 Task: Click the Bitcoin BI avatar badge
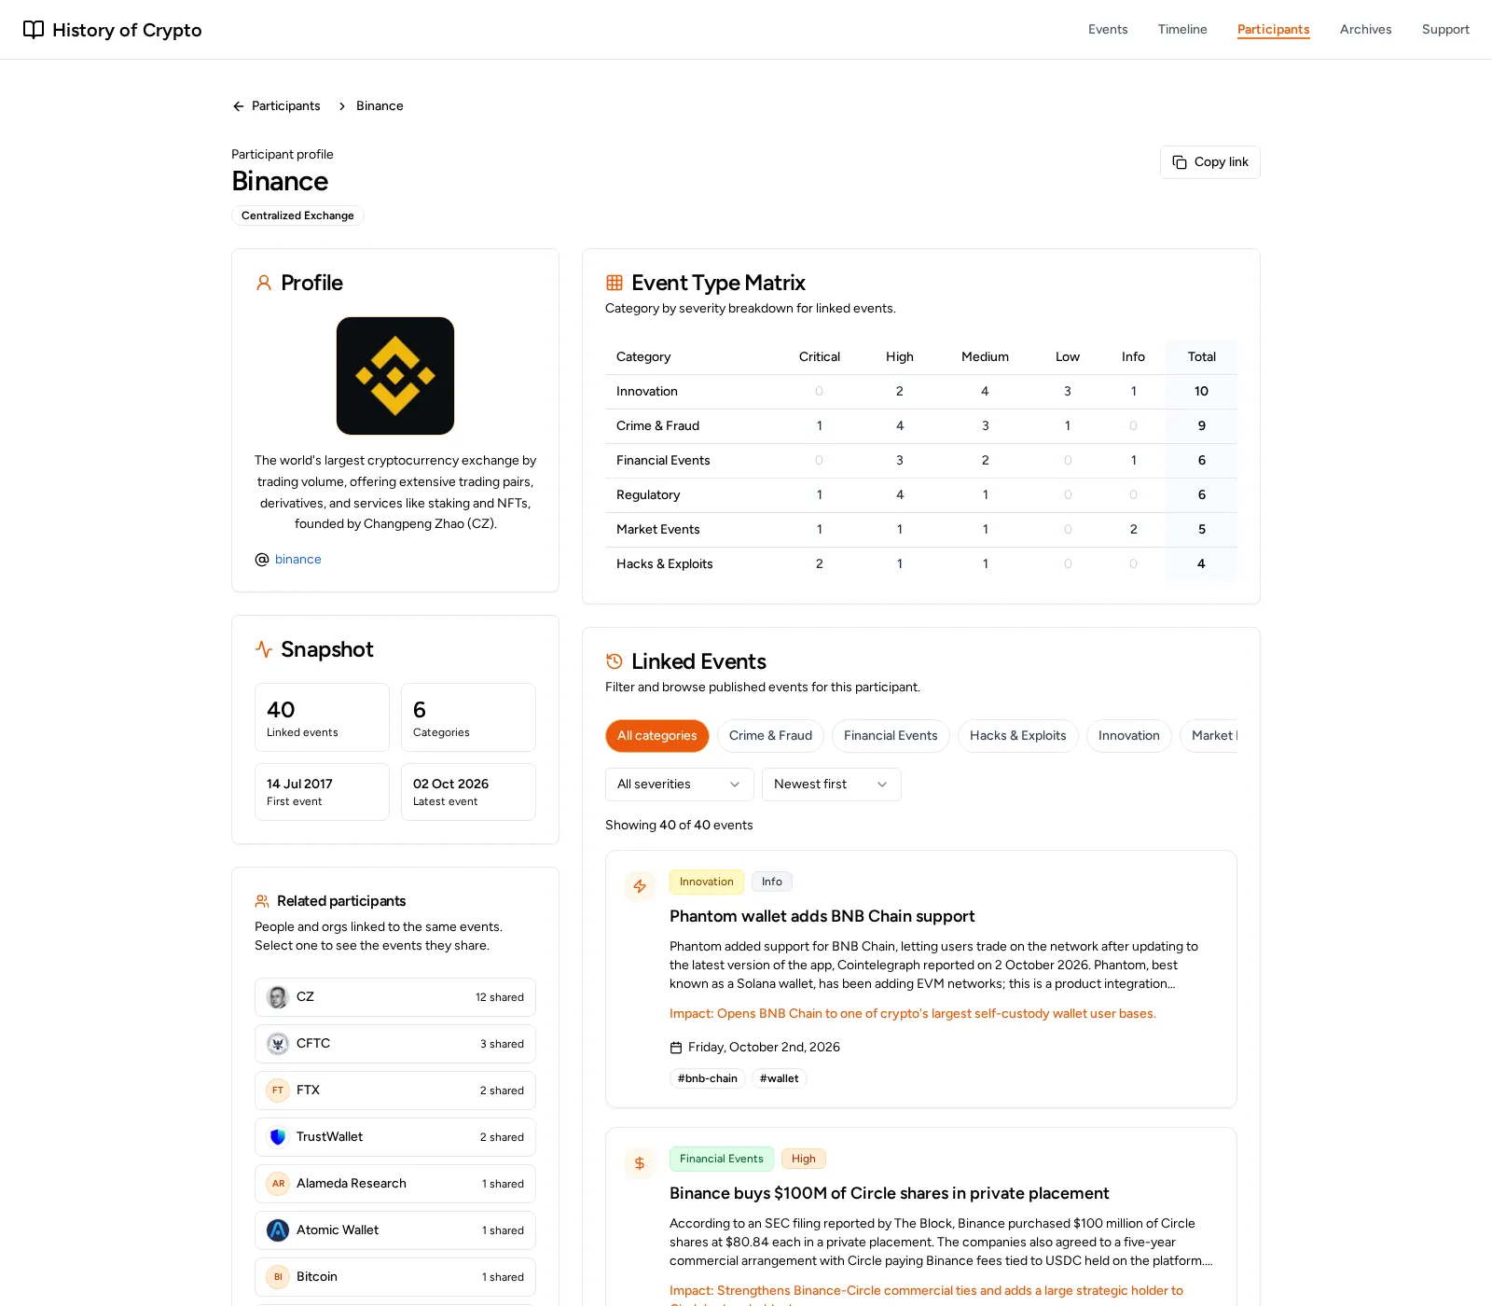(278, 1277)
